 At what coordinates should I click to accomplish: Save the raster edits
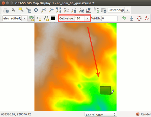[131, 19]
